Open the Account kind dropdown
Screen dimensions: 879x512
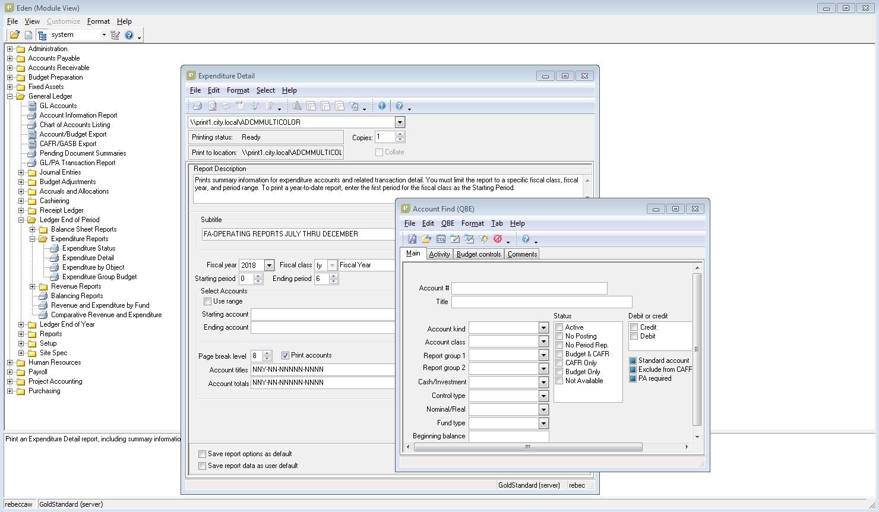point(543,328)
